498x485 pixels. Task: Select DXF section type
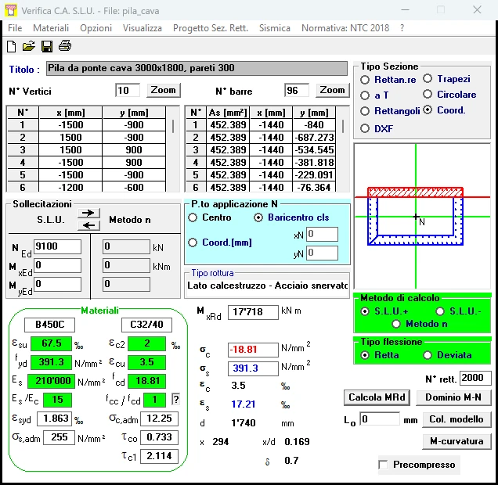[x=365, y=128]
